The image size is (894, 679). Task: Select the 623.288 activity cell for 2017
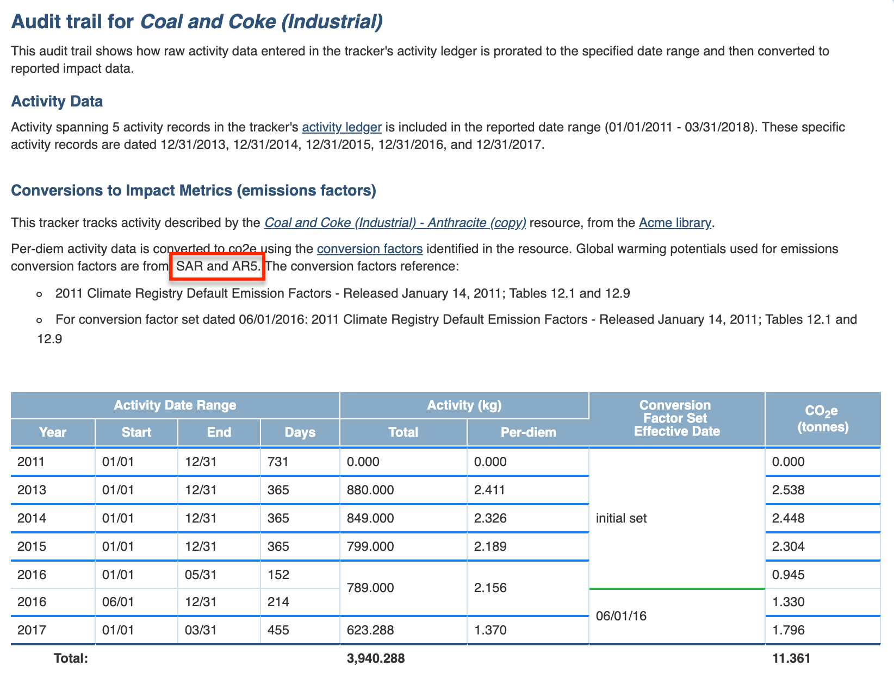(x=370, y=630)
